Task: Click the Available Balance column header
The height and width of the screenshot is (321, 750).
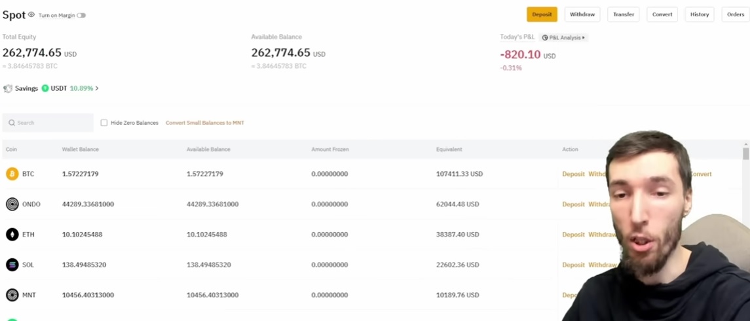Action: [208, 150]
